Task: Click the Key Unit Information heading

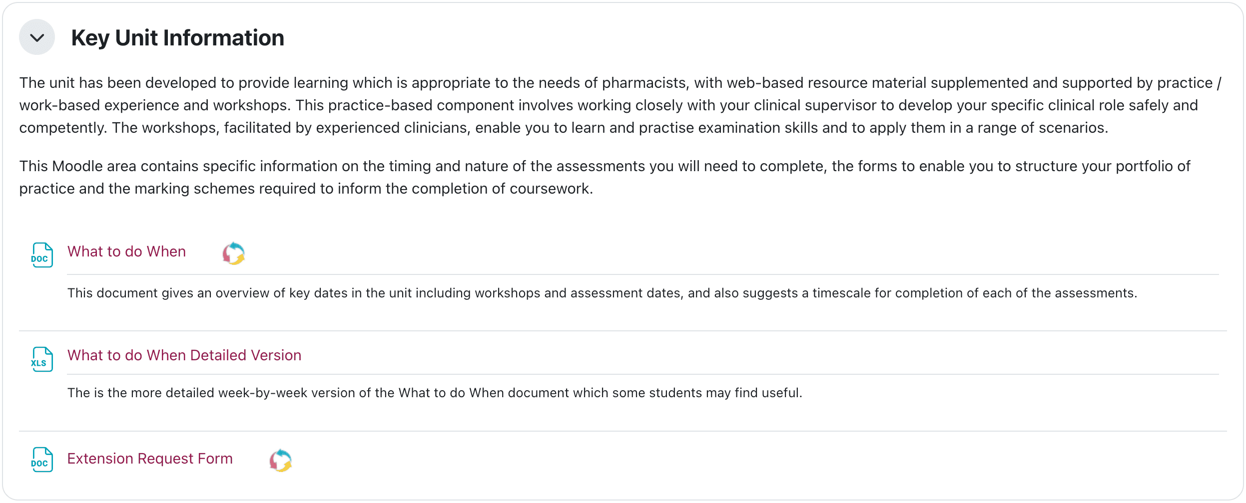Action: point(177,38)
